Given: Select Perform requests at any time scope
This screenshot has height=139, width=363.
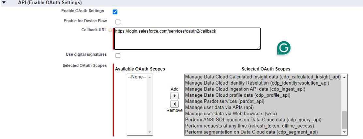Looking at the screenshot, I should [x=263, y=126].
